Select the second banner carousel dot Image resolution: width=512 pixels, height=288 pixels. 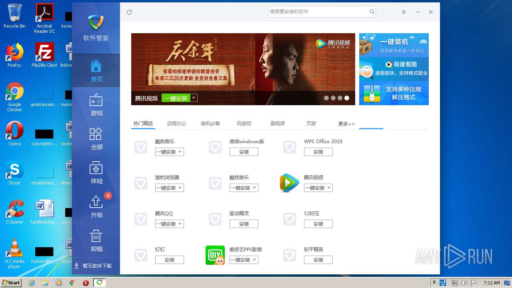[333, 98]
